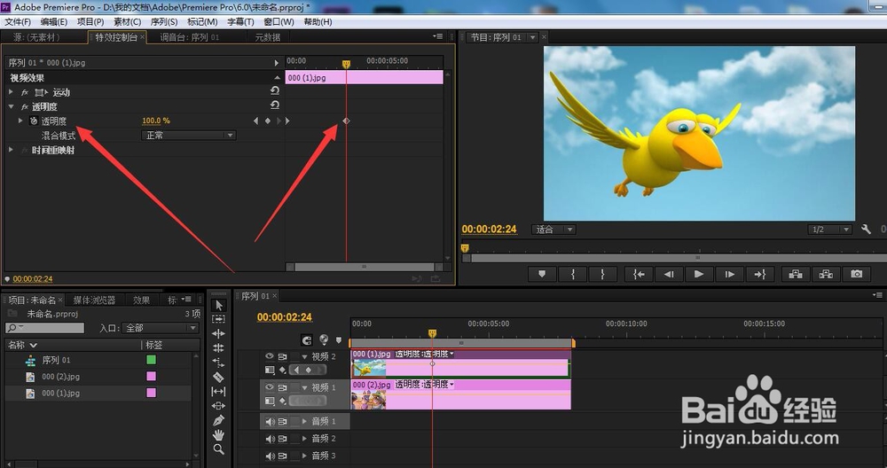The image size is (887, 468).
Task: Go to previous 透明度 keyframe in effect controls
Action: 255,121
